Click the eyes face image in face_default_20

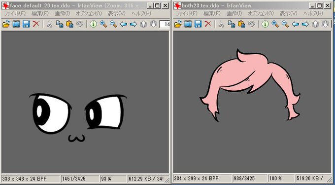point(78,118)
